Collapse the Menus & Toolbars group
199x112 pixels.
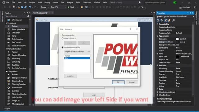point(6,49)
